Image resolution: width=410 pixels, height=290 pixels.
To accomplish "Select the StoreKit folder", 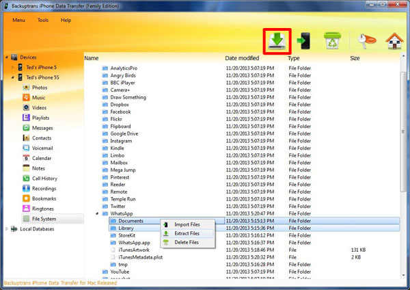I will click(x=127, y=235).
